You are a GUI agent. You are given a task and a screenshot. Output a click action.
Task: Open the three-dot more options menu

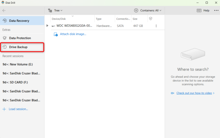tap(216, 11)
